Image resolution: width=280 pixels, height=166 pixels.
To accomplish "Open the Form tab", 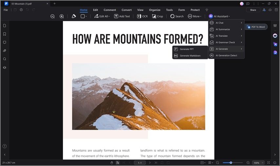I will [182, 10].
